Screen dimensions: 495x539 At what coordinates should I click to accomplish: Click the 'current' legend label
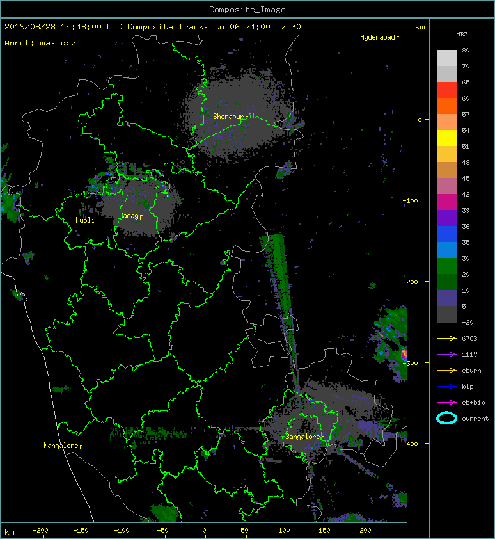coord(475,419)
